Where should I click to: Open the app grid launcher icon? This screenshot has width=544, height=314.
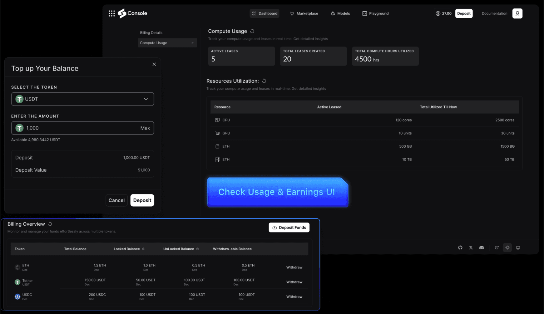[x=111, y=13]
